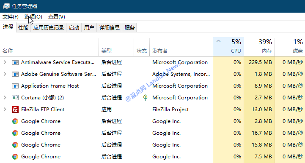Select the Application Frame Host row name
The width and height of the screenshot is (305, 163).
click(50, 86)
